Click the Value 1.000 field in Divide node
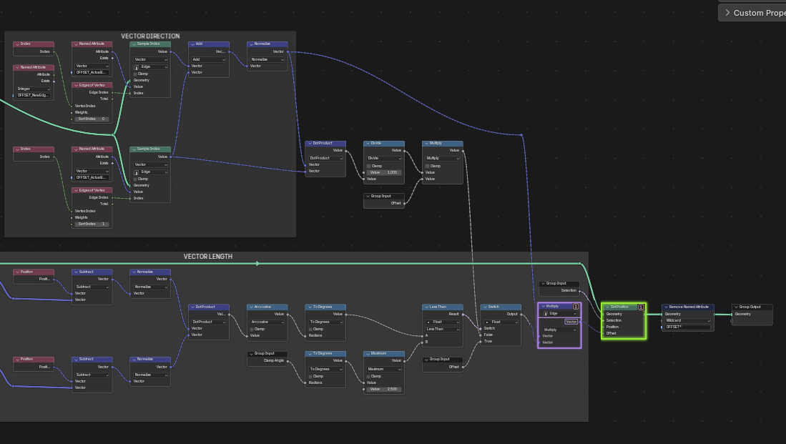This screenshot has height=444, width=786. pyautogui.click(x=384, y=172)
